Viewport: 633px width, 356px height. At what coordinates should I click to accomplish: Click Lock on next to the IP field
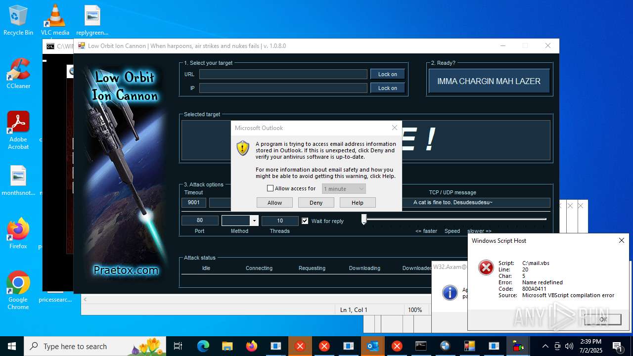pyautogui.click(x=388, y=88)
